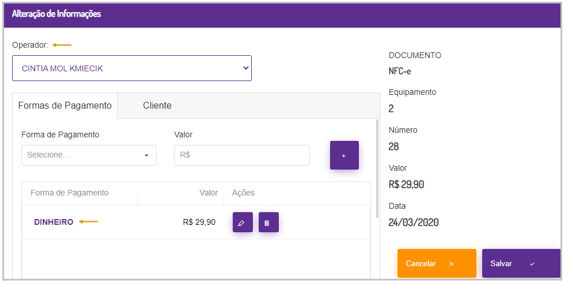Select the Formas de Pagamento tab
Image resolution: width=568 pixels, height=284 pixels.
coord(65,106)
